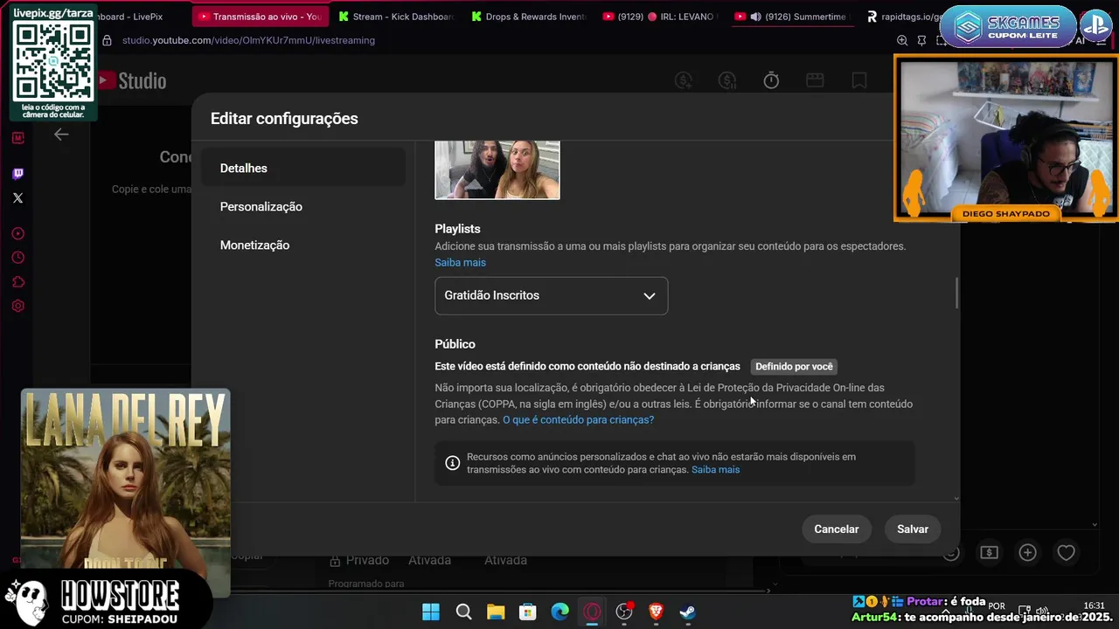This screenshot has height=629, width=1119.
Task: Click the site info lock icon in address bar
Action: [107, 40]
